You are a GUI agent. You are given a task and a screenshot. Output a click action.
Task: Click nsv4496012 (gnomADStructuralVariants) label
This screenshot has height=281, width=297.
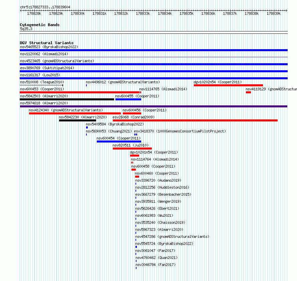pos(123,82)
